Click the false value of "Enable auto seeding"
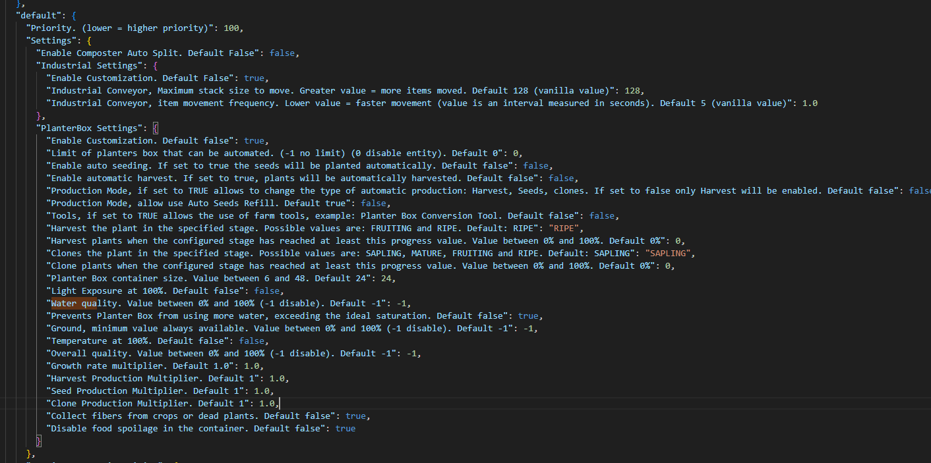Image resolution: width=931 pixels, height=463 pixels. [535, 165]
